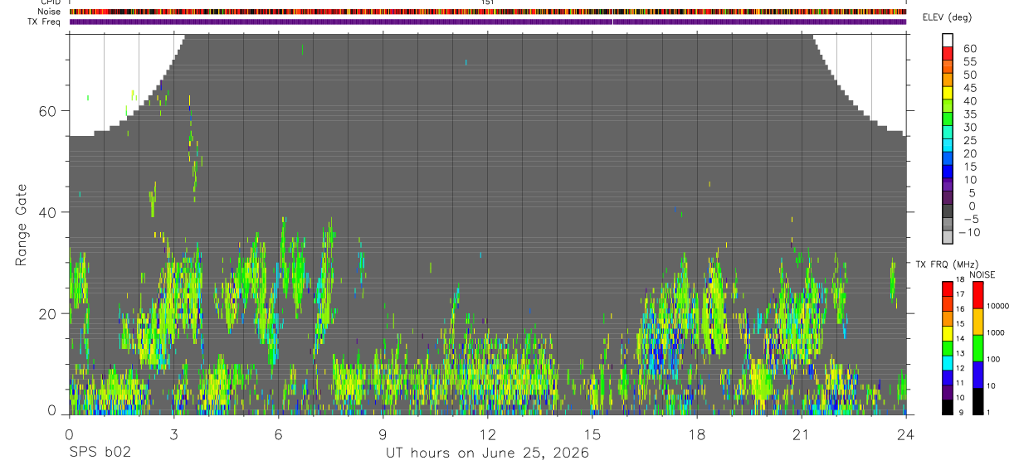The image size is (1019, 470).
Task: Click the 'SPS b02' radar beam label
Action: (x=100, y=453)
